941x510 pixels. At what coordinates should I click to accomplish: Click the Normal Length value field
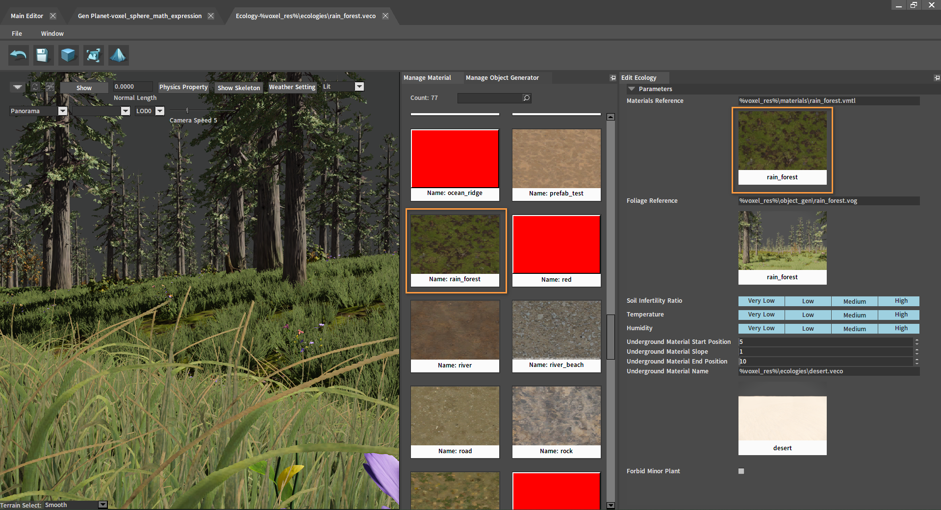[133, 87]
